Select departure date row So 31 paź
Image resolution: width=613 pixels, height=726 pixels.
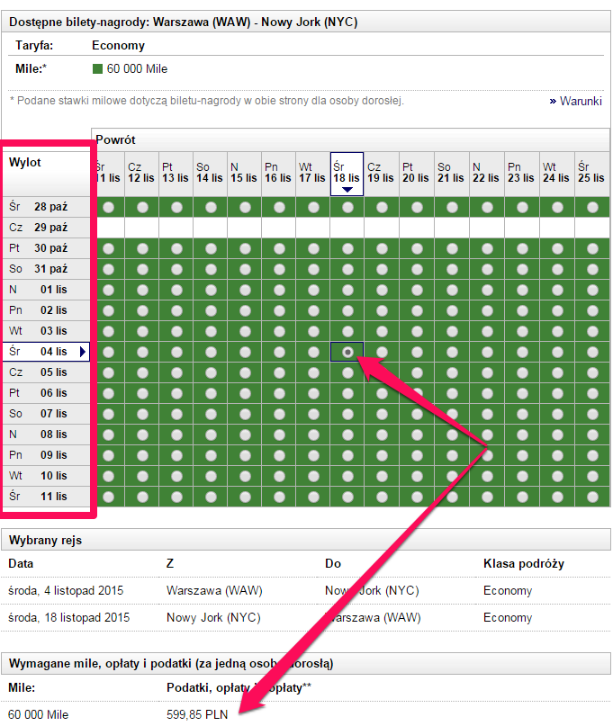click(x=46, y=269)
